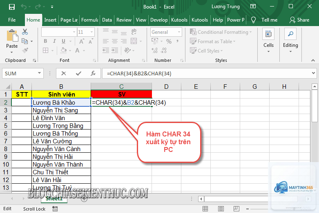Cancel formula entry with X button

pyautogui.click(x=64, y=73)
